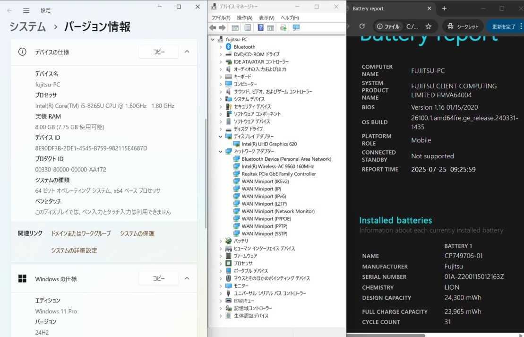Click the back arrow in the Settings window

point(10,11)
